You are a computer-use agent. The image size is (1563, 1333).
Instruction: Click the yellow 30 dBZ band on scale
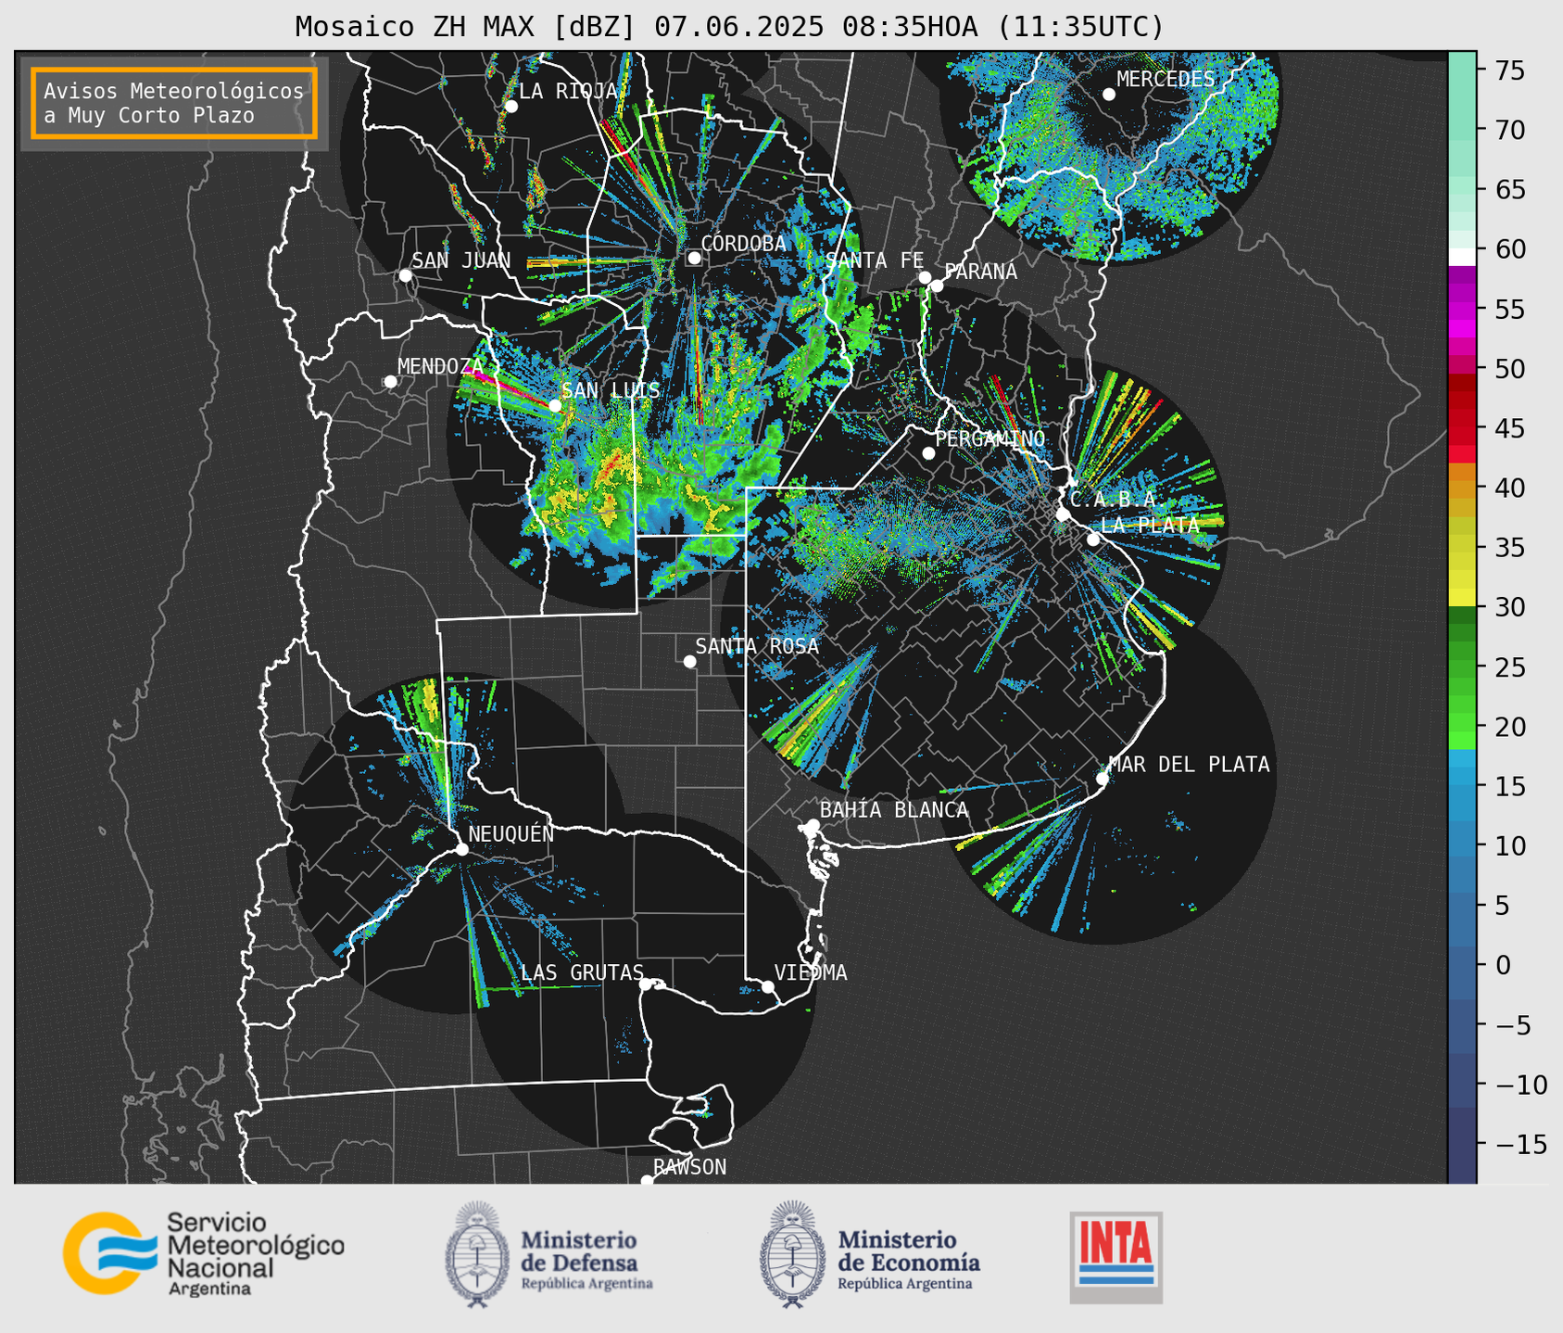pyautogui.click(x=1462, y=598)
